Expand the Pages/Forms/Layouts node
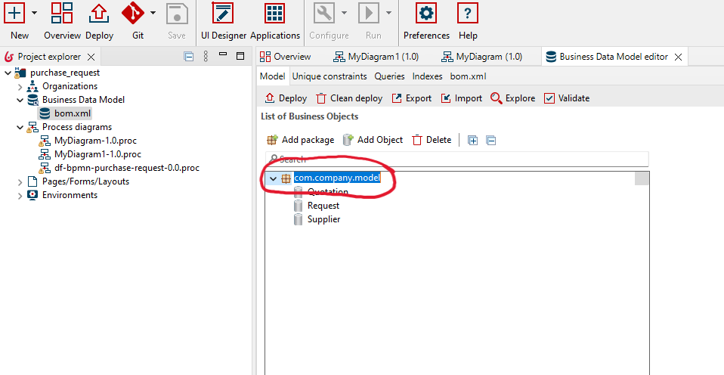The height and width of the screenshot is (375, 724). [20, 181]
